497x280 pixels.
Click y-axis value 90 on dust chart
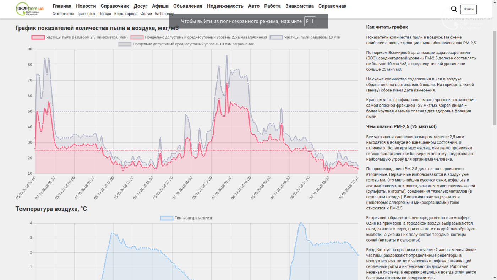click(x=30, y=49)
